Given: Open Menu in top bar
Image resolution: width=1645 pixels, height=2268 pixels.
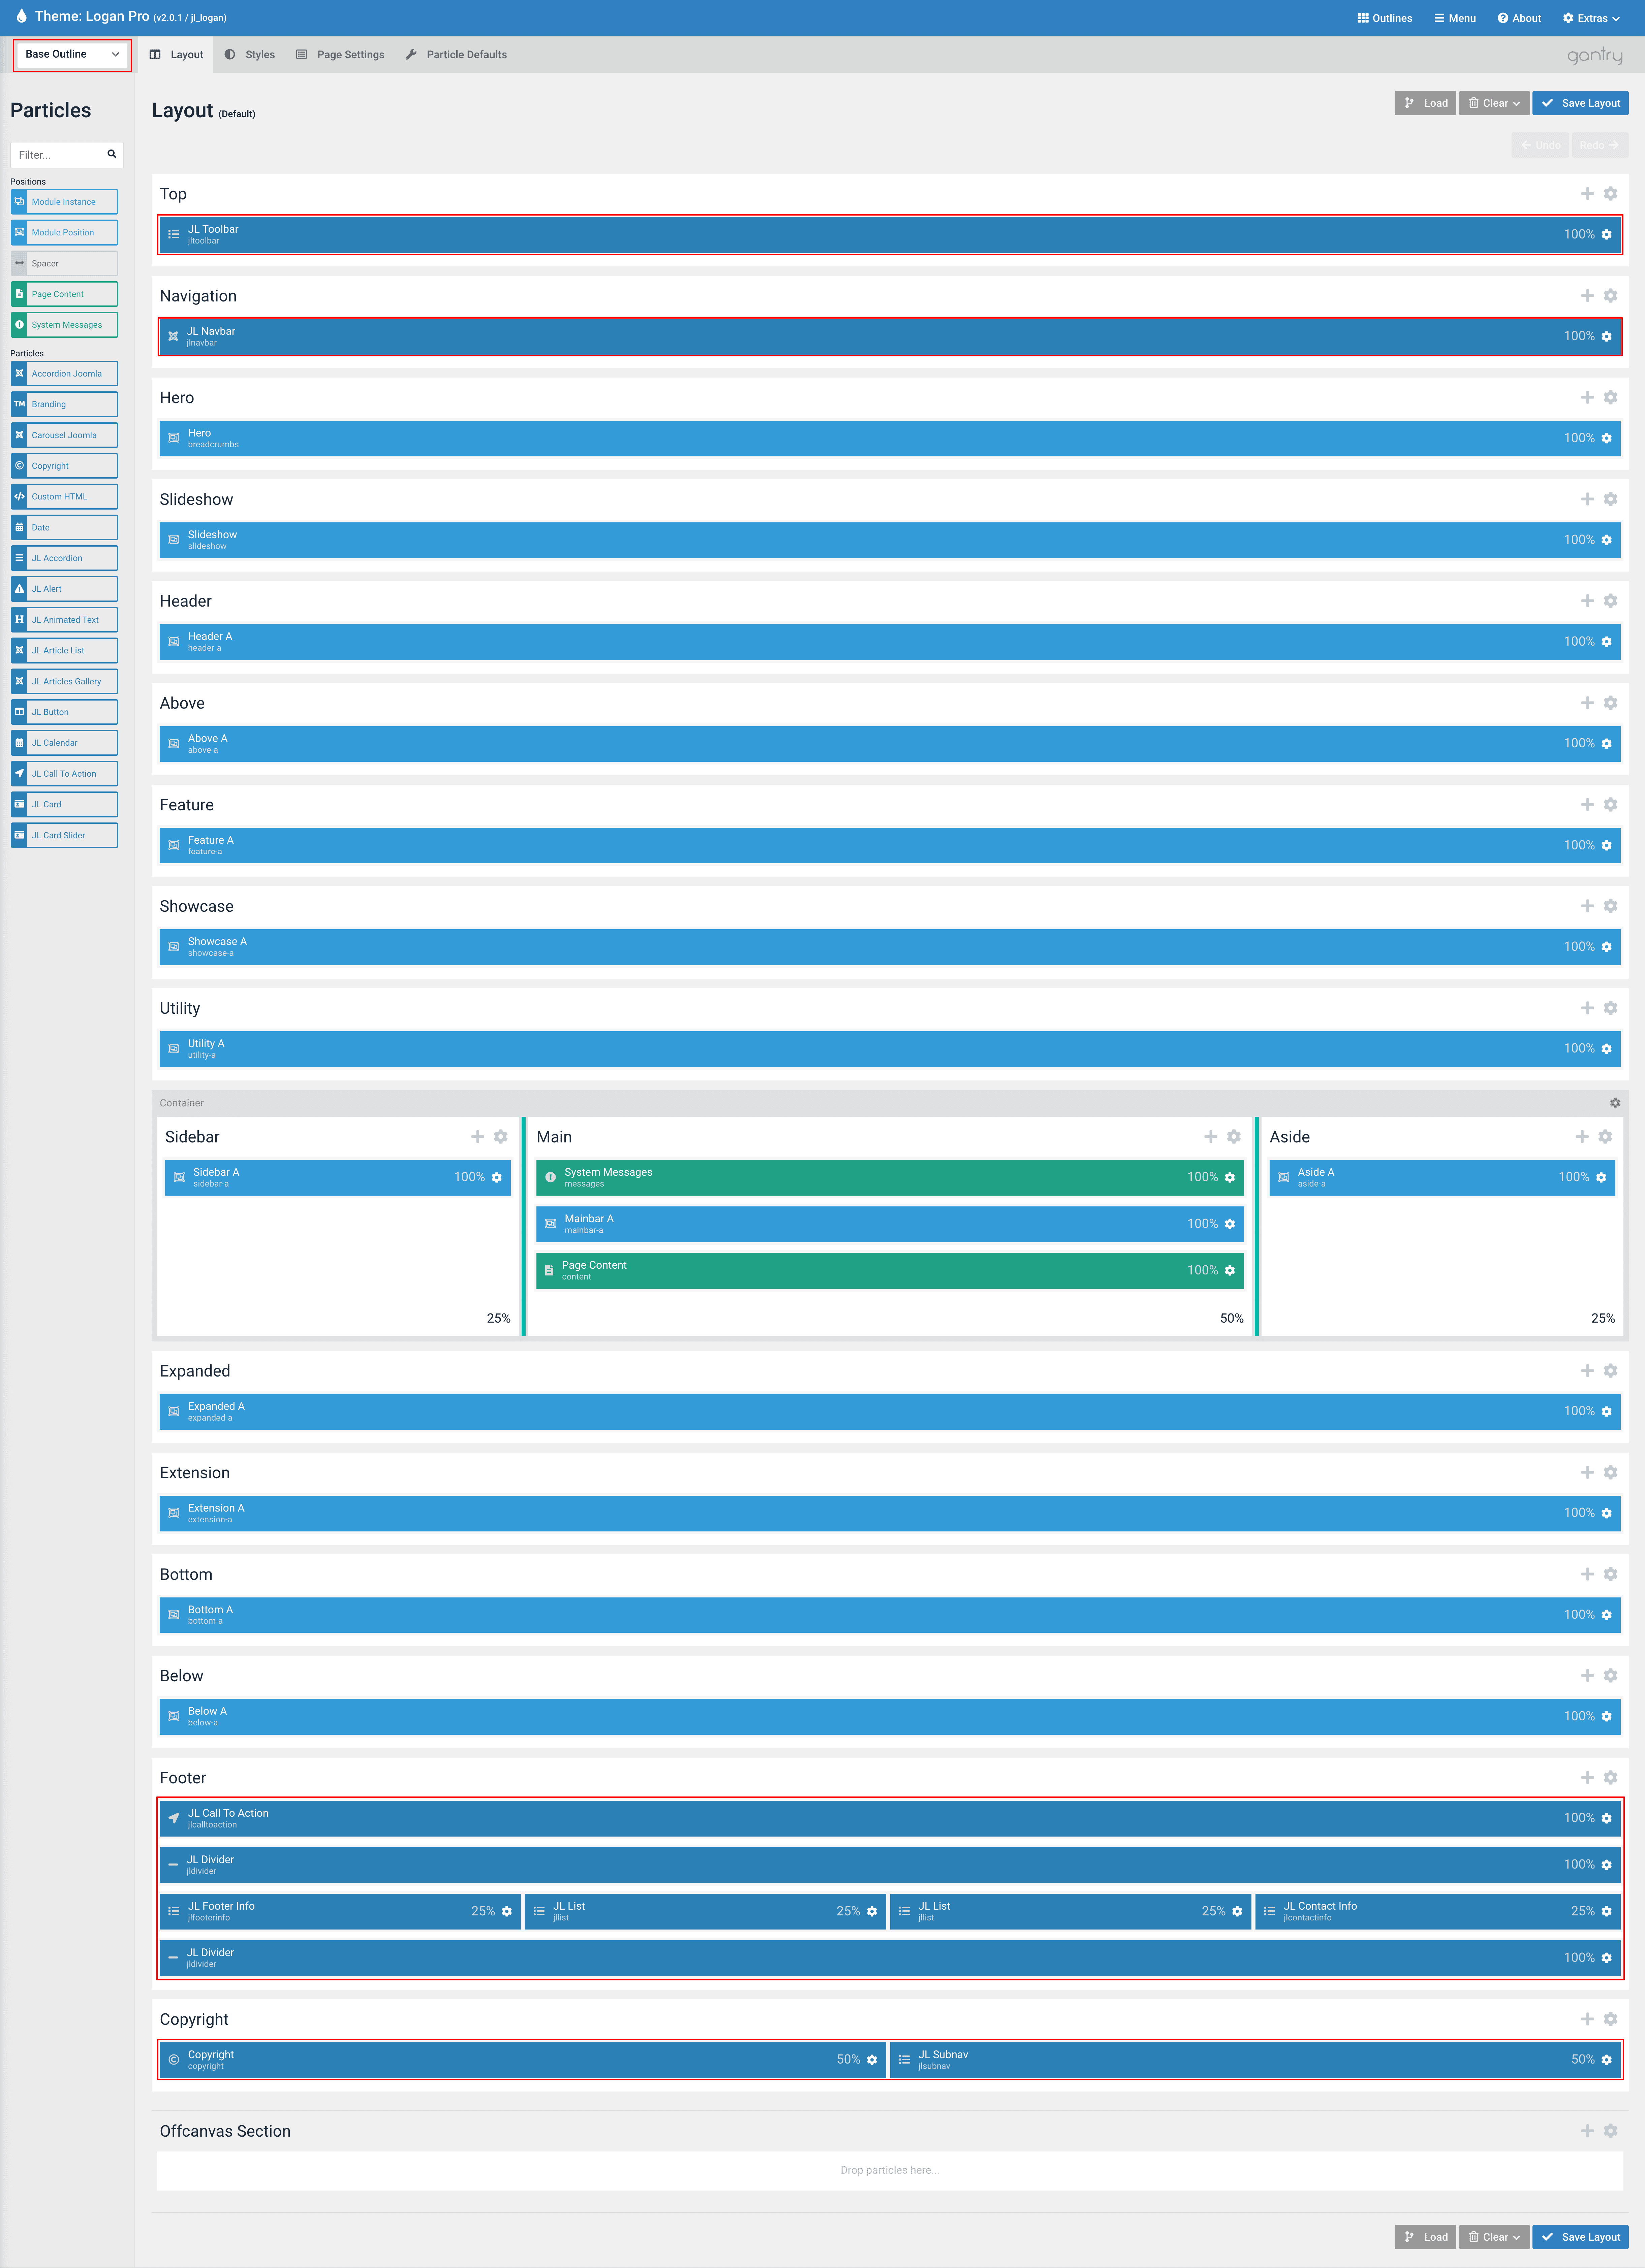Looking at the screenshot, I should [1455, 18].
